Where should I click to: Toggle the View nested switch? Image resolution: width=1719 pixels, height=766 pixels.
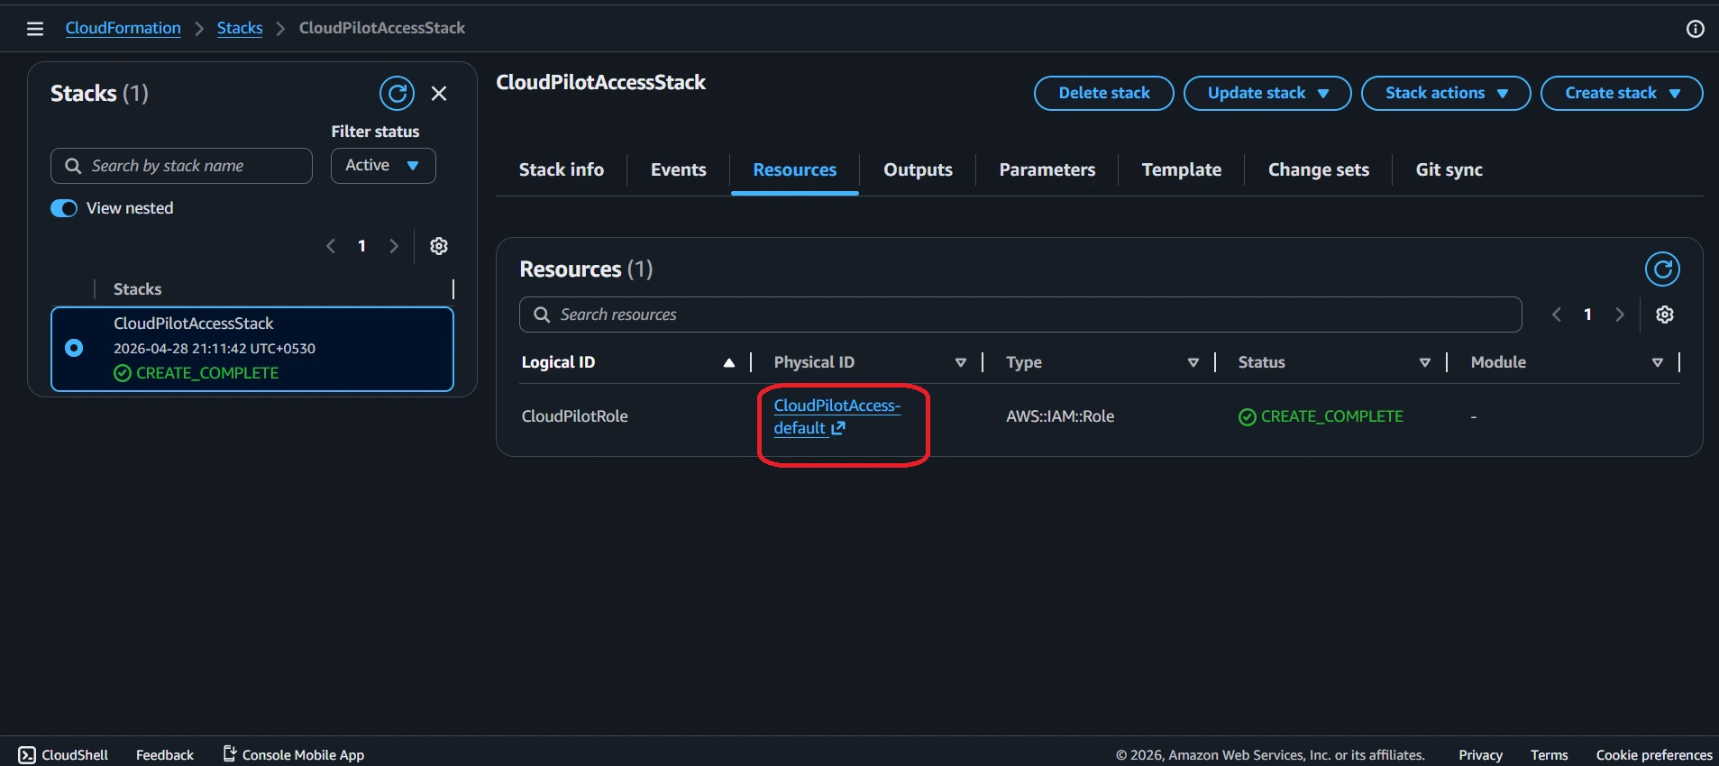pyautogui.click(x=64, y=208)
